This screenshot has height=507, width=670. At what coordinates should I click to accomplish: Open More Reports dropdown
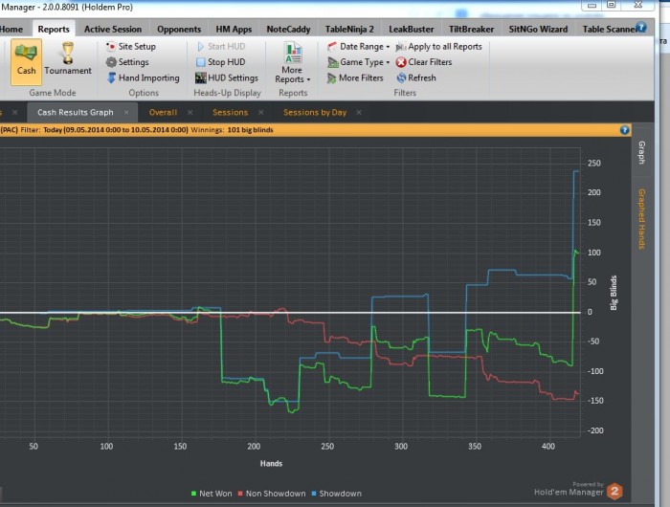point(293,63)
